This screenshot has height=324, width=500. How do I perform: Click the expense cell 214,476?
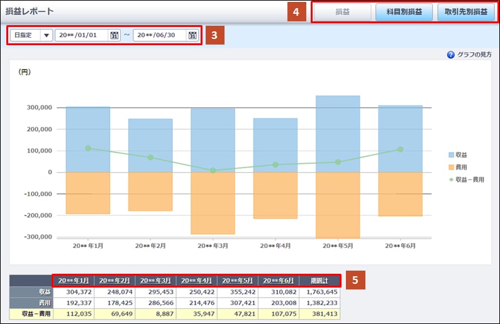(x=196, y=303)
